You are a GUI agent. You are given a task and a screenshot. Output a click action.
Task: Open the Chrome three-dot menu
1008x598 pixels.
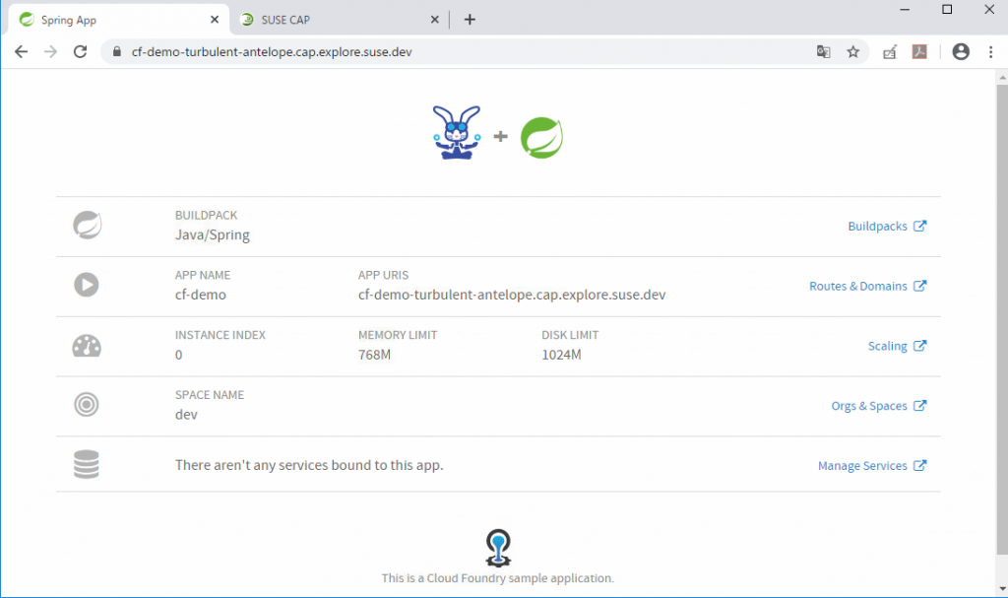coord(989,52)
